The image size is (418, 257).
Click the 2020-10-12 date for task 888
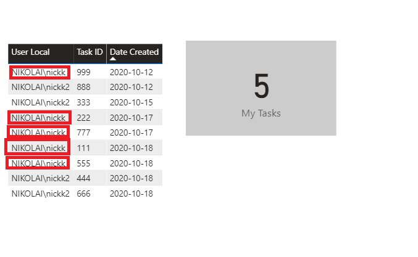click(131, 87)
